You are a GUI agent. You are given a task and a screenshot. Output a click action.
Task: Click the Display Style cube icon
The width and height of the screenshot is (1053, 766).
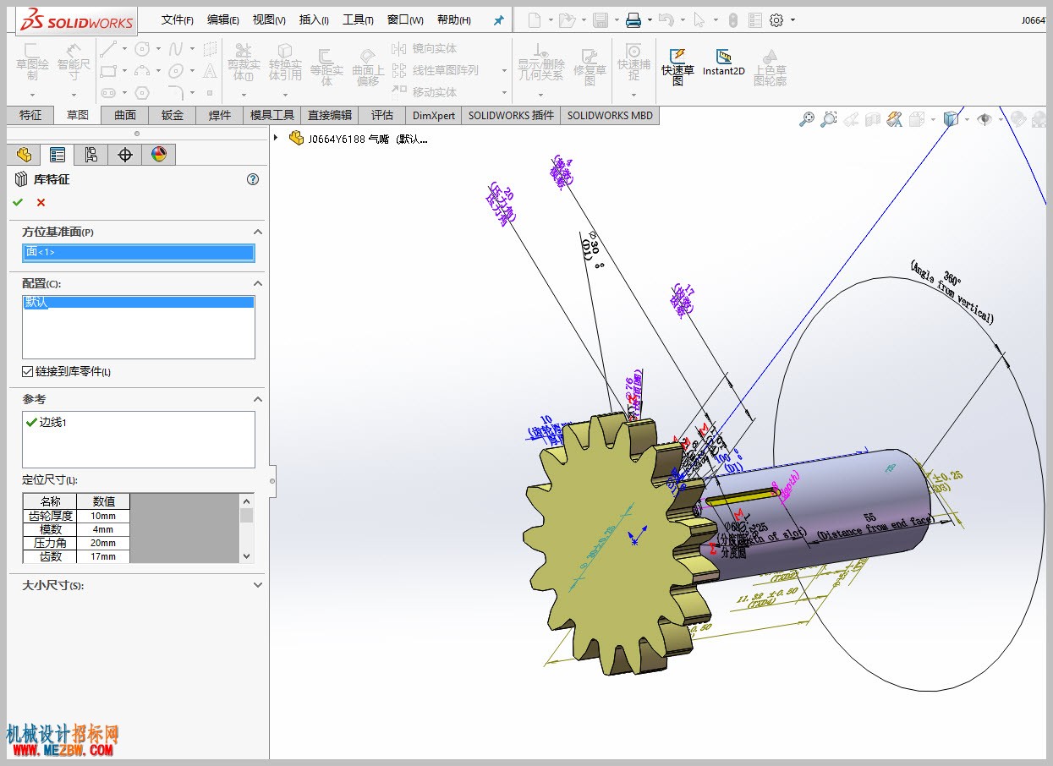tap(951, 120)
